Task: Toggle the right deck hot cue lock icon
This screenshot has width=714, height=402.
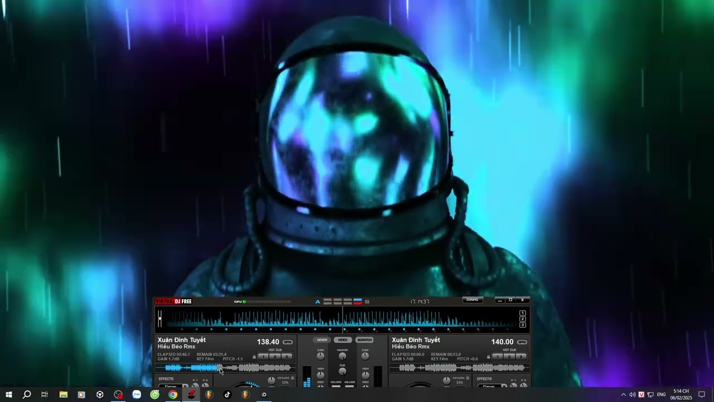Action: point(489,357)
